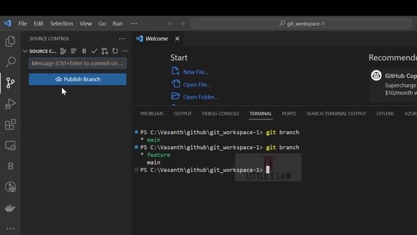Click the VS Code logo in title bar
Screen dimensions: 417x235
[7, 23]
